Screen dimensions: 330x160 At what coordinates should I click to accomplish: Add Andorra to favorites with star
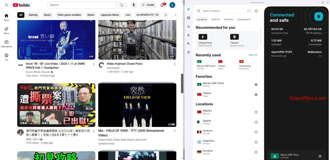tap(256, 132)
